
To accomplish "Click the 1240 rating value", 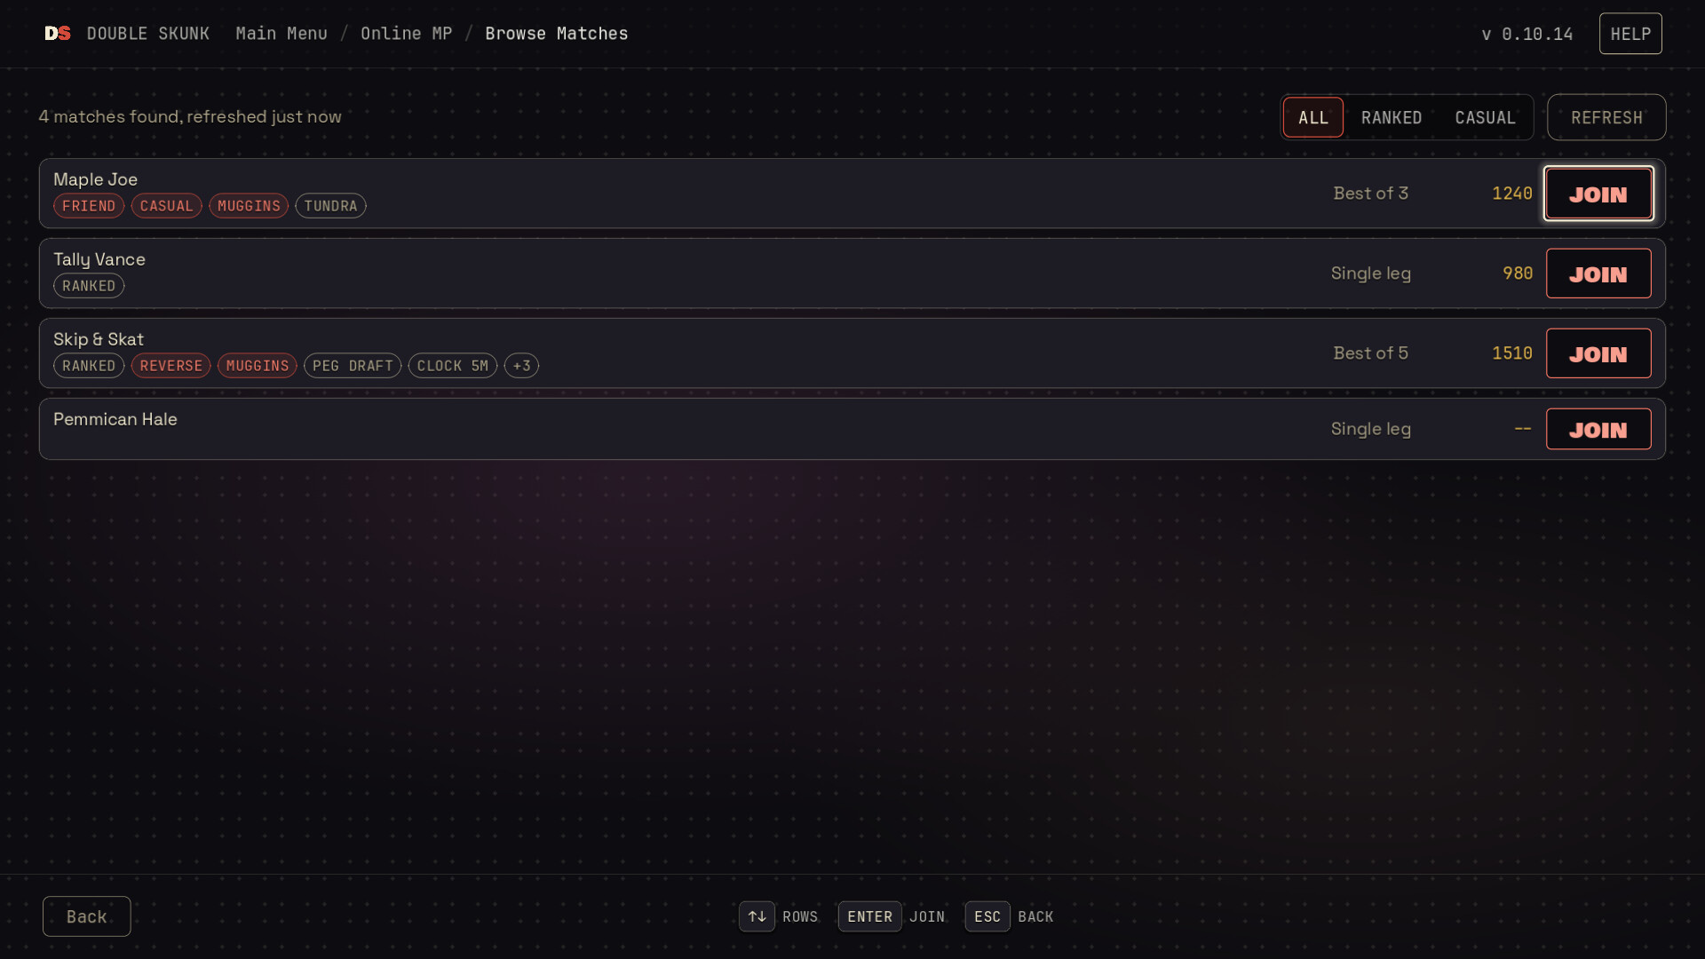I will coord(1512,194).
